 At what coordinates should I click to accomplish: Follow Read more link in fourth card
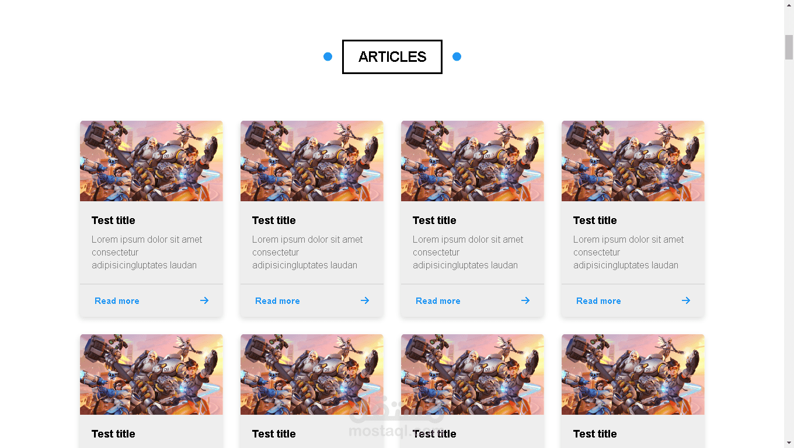pyautogui.click(x=598, y=301)
